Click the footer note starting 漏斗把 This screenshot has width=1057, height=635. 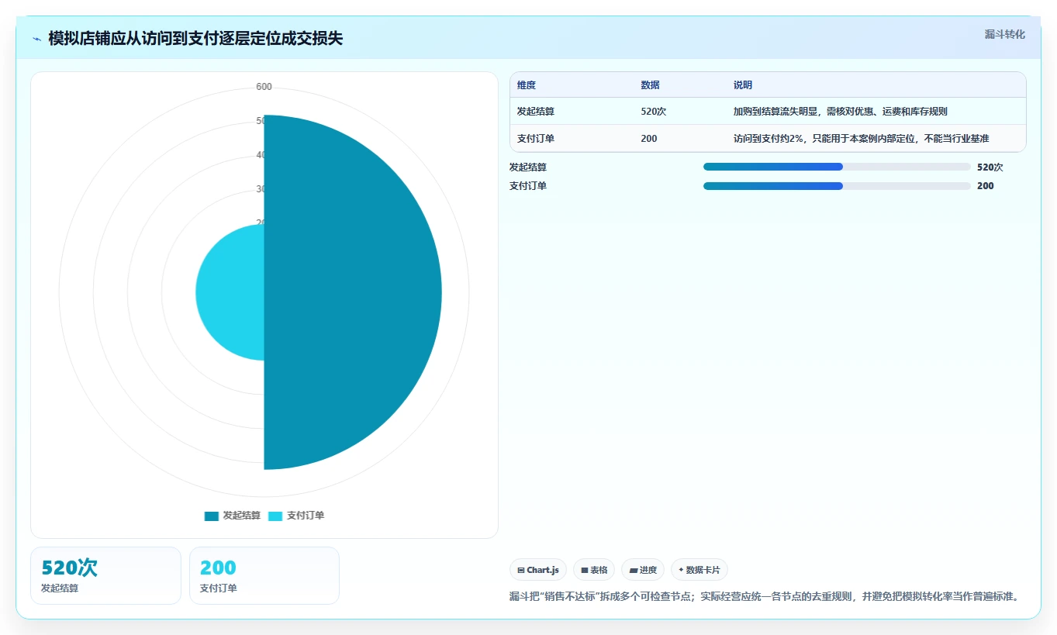click(x=764, y=596)
